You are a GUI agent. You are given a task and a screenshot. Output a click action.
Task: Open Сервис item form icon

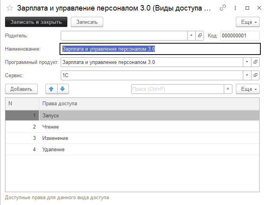[x=255, y=75]
